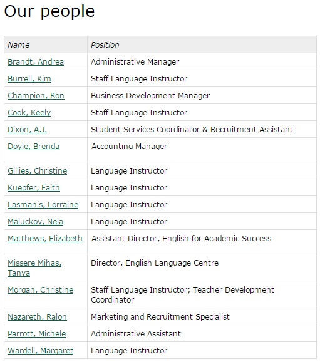
Task: Click Doyle, Brenda name link
Action: click(x=33, y=147)
